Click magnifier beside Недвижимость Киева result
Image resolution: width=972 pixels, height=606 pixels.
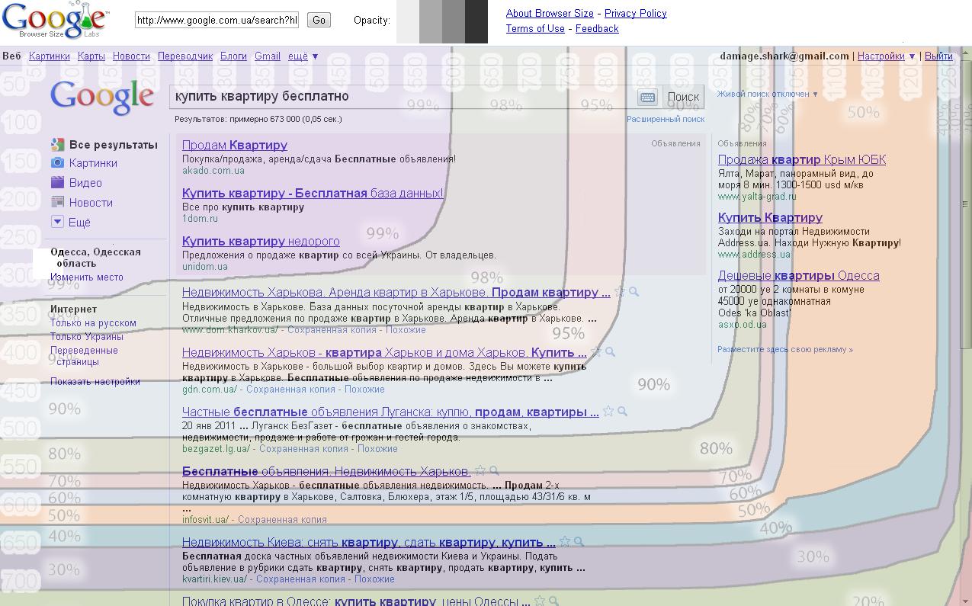(579, 542)
